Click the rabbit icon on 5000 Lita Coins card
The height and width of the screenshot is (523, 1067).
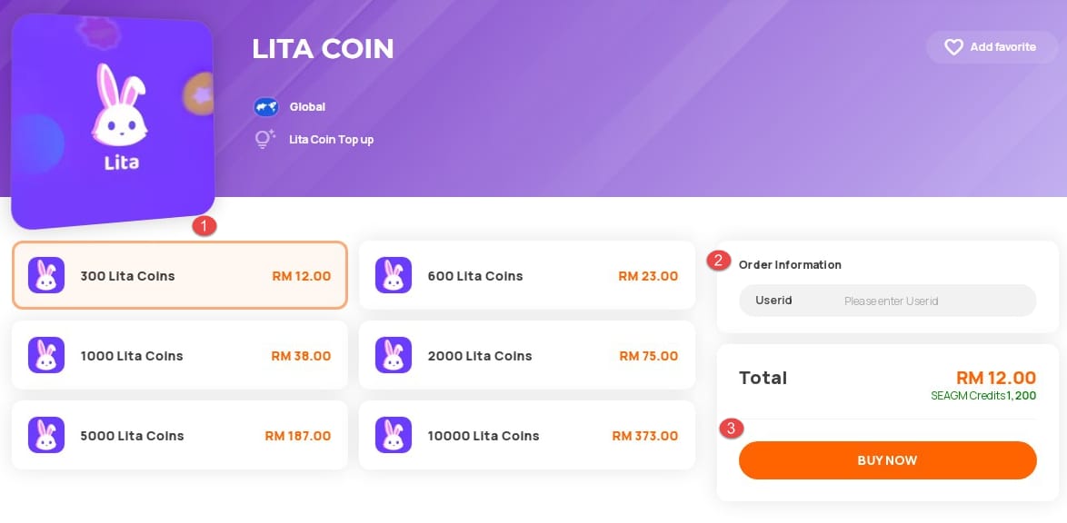46,435
